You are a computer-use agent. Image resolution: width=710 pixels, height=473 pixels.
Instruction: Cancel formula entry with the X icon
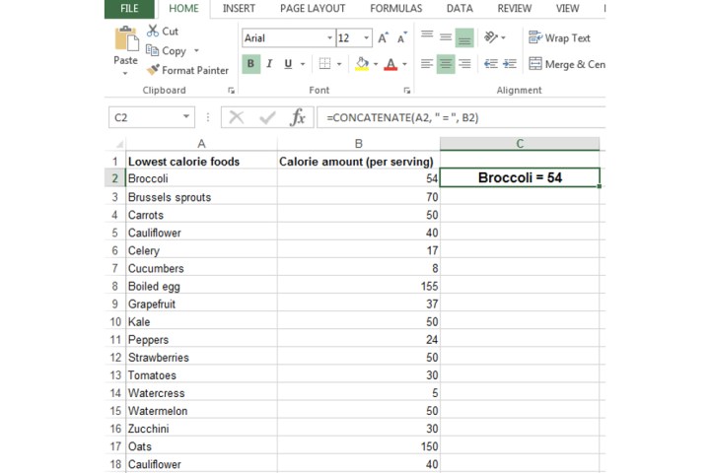[x=237, y=117]
